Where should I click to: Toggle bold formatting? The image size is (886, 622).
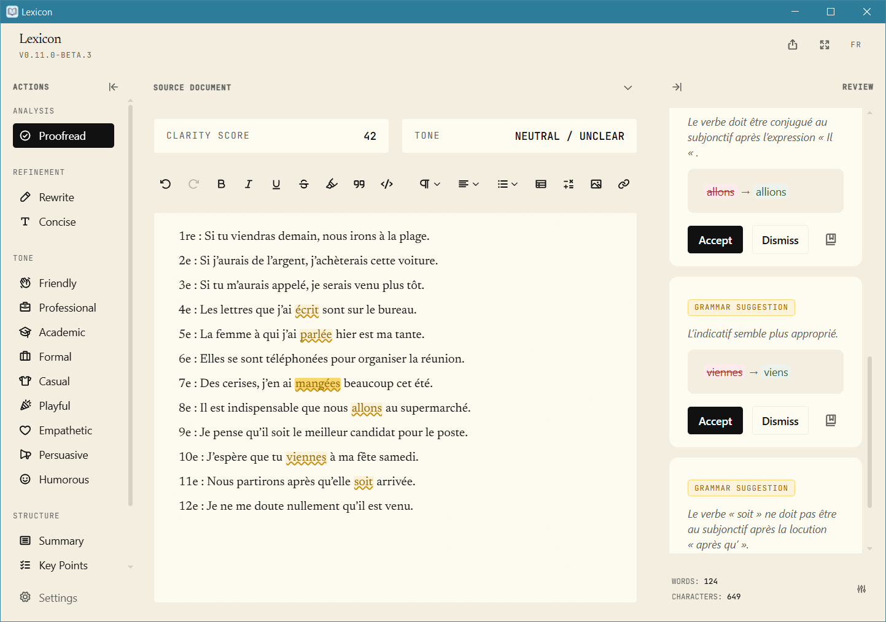(x=221, y=184)
